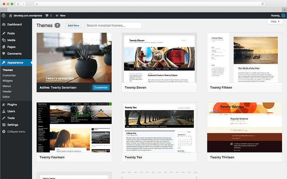Viewport: 287px width, 179px height.
Task: Open Widgets submenu link
Action: coord(8,81)
